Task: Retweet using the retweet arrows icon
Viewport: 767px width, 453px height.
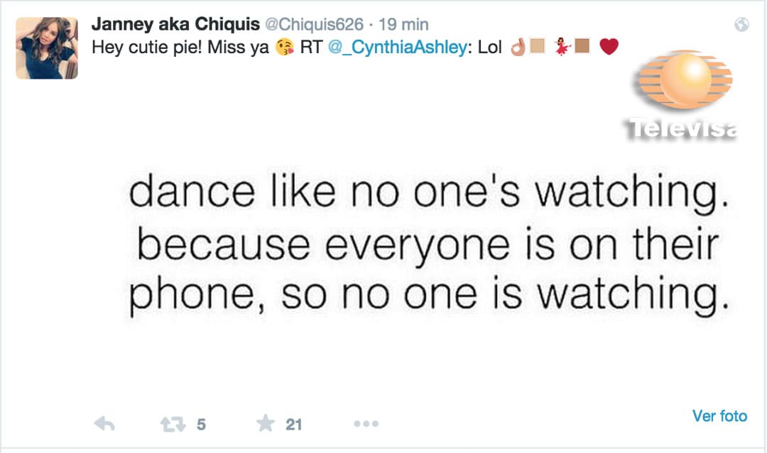Action: [173, 424]
